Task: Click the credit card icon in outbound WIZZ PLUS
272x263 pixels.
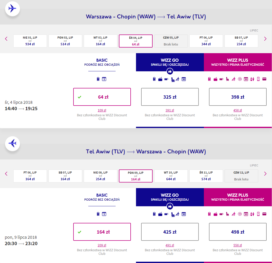Action: click(x=264, y=79)
